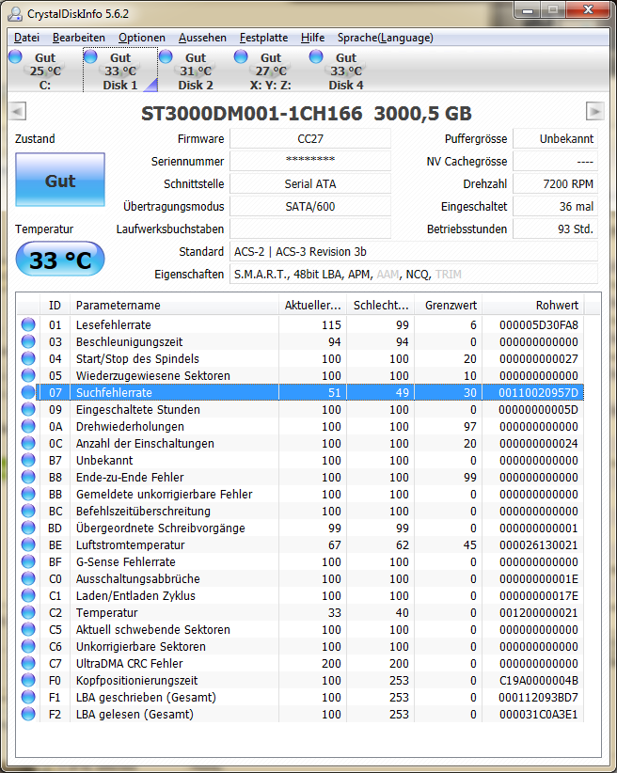Click the status orb for Disk 2
The width and height of the screenshot is (617, 773).
(x=166, y=56)
